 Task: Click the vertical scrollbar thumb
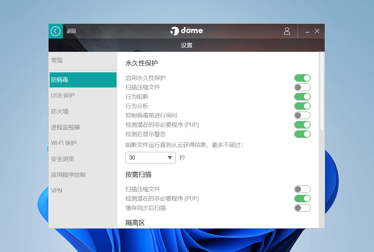pyautogui.click(x=321, y=91)
